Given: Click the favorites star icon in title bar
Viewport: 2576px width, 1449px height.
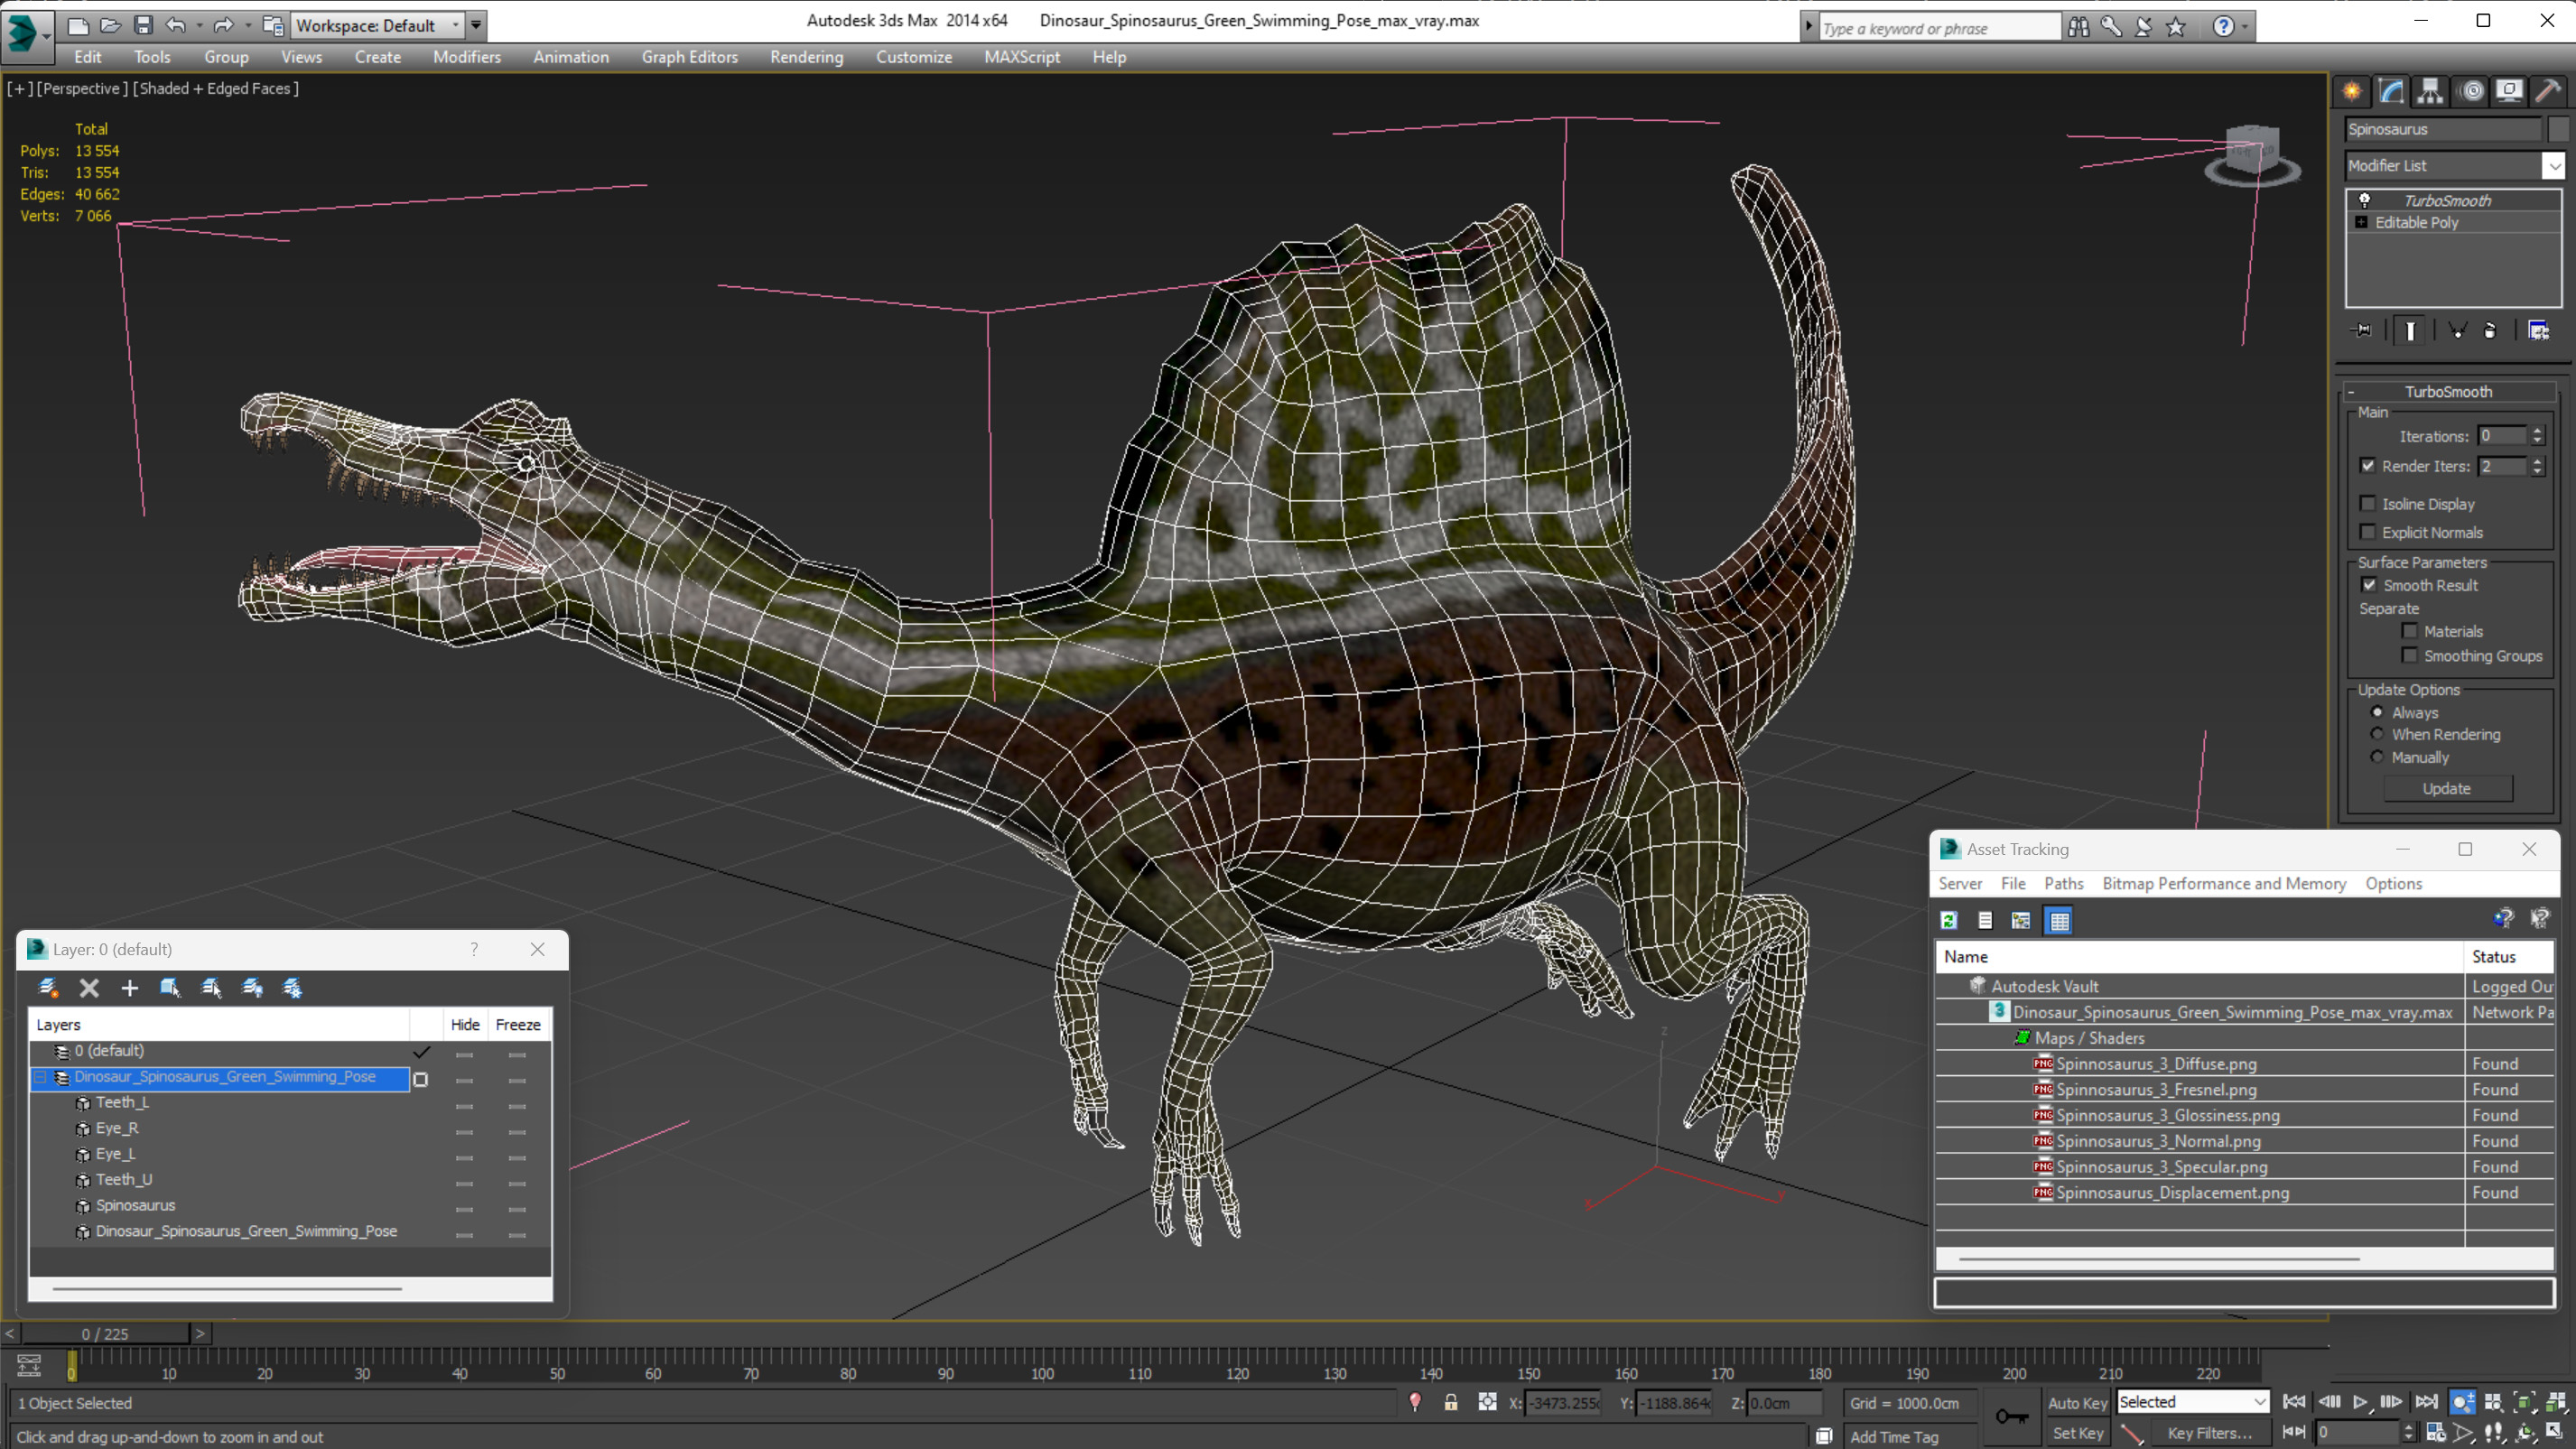Looking at the screenshot, I should click(2176, 27).
